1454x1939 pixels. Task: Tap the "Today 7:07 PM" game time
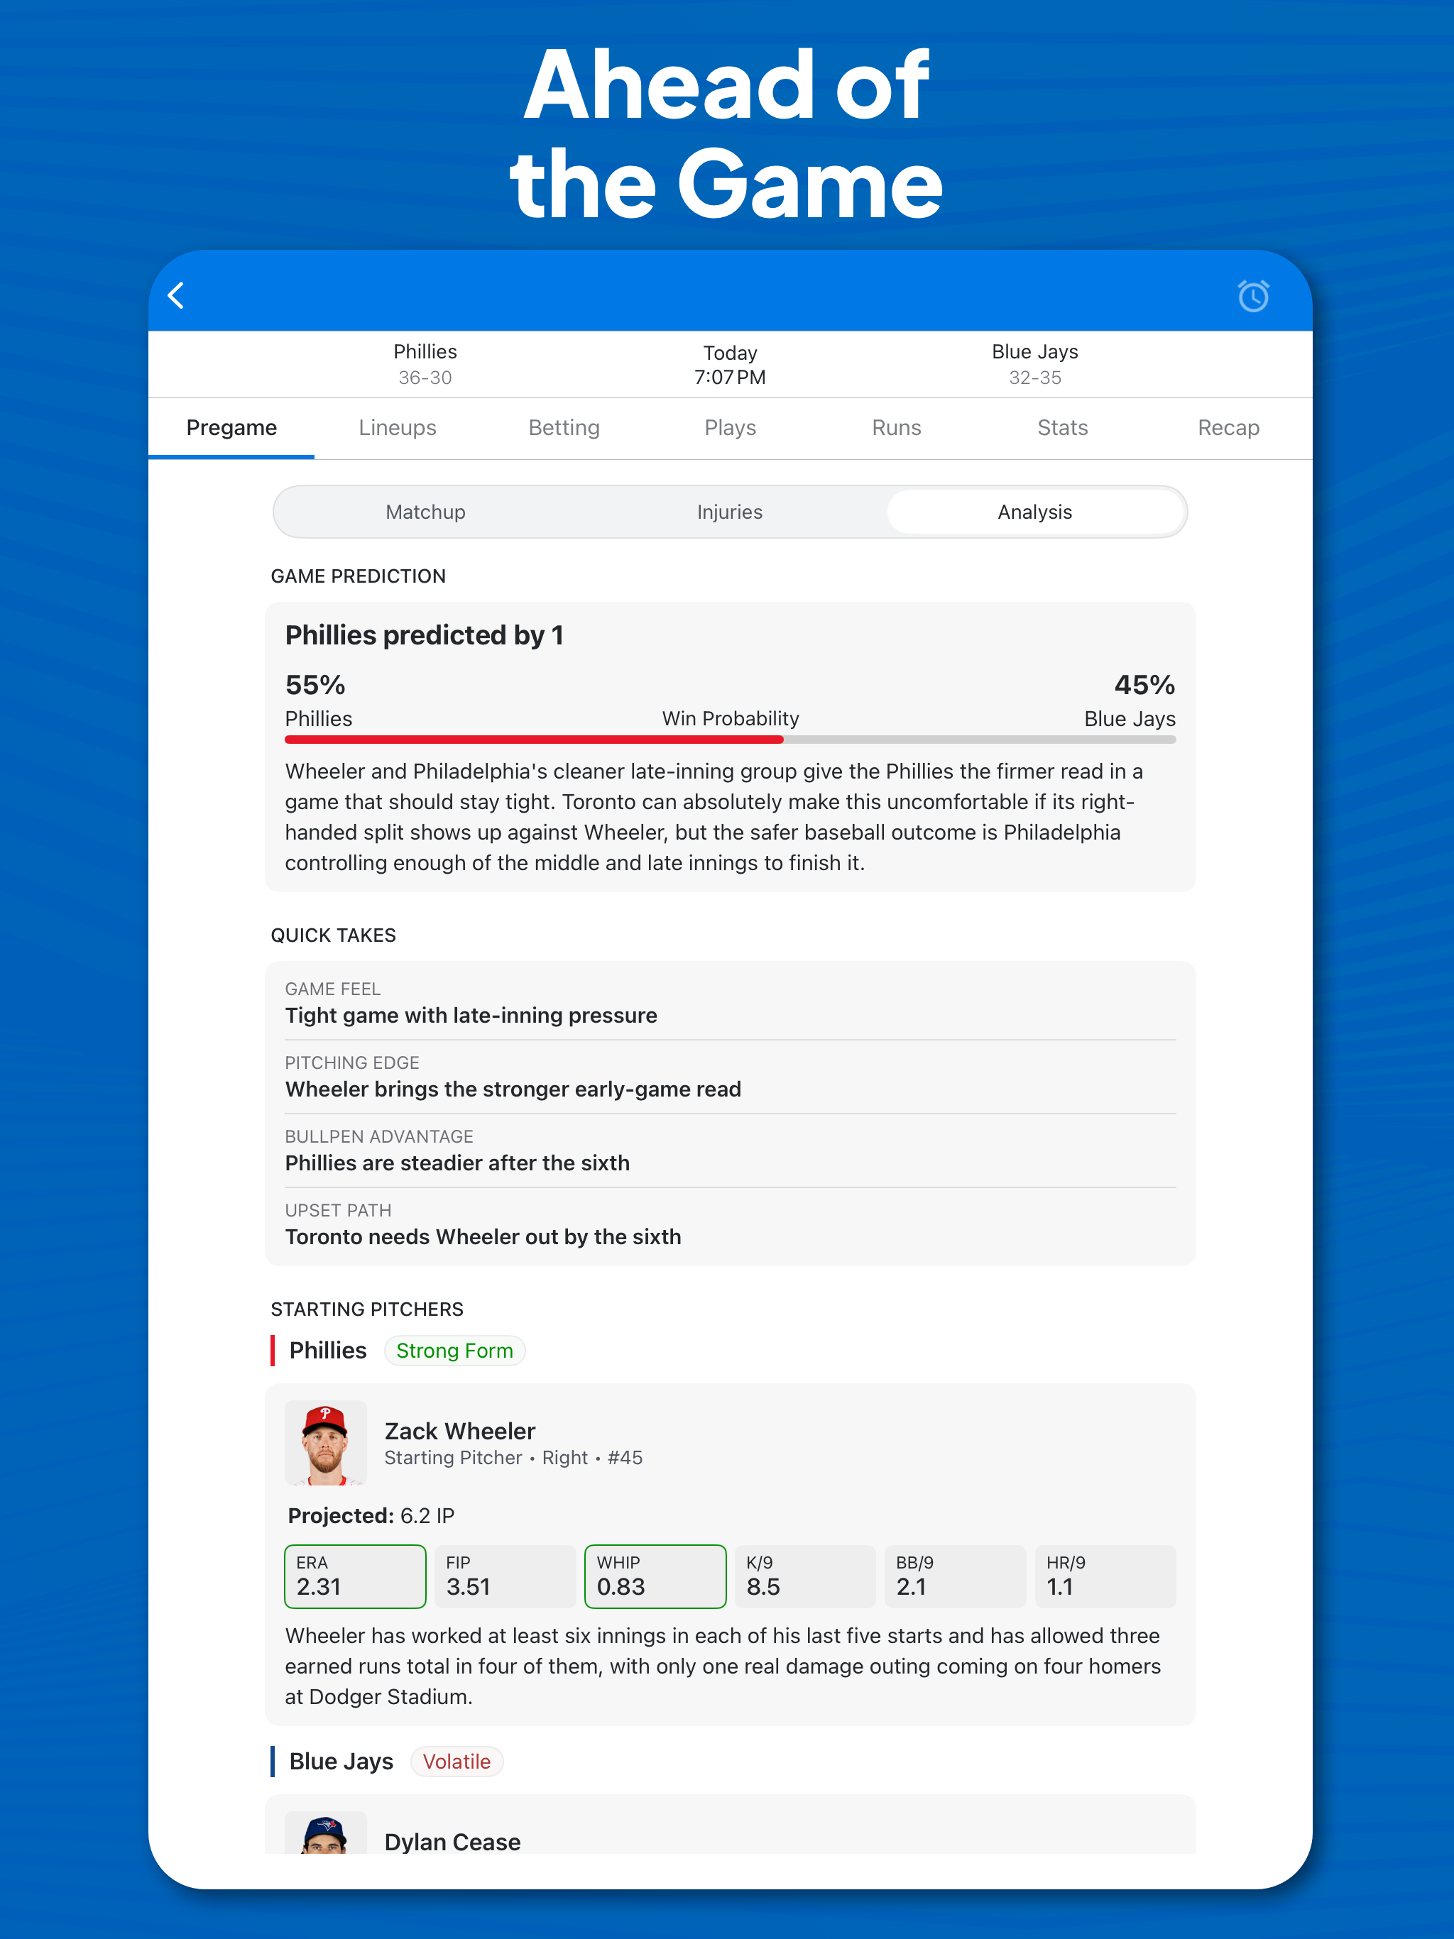[731, 365]
